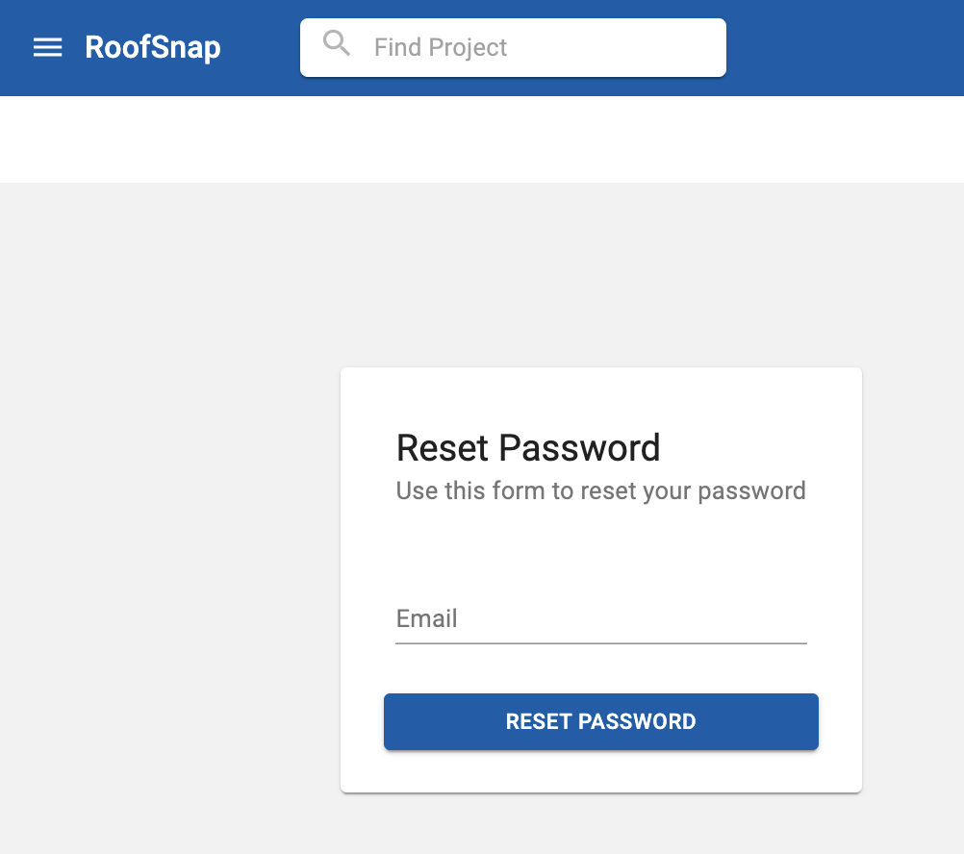Click blue header gap between logo and search
964x854 pixels.
[x=260, y=47]
